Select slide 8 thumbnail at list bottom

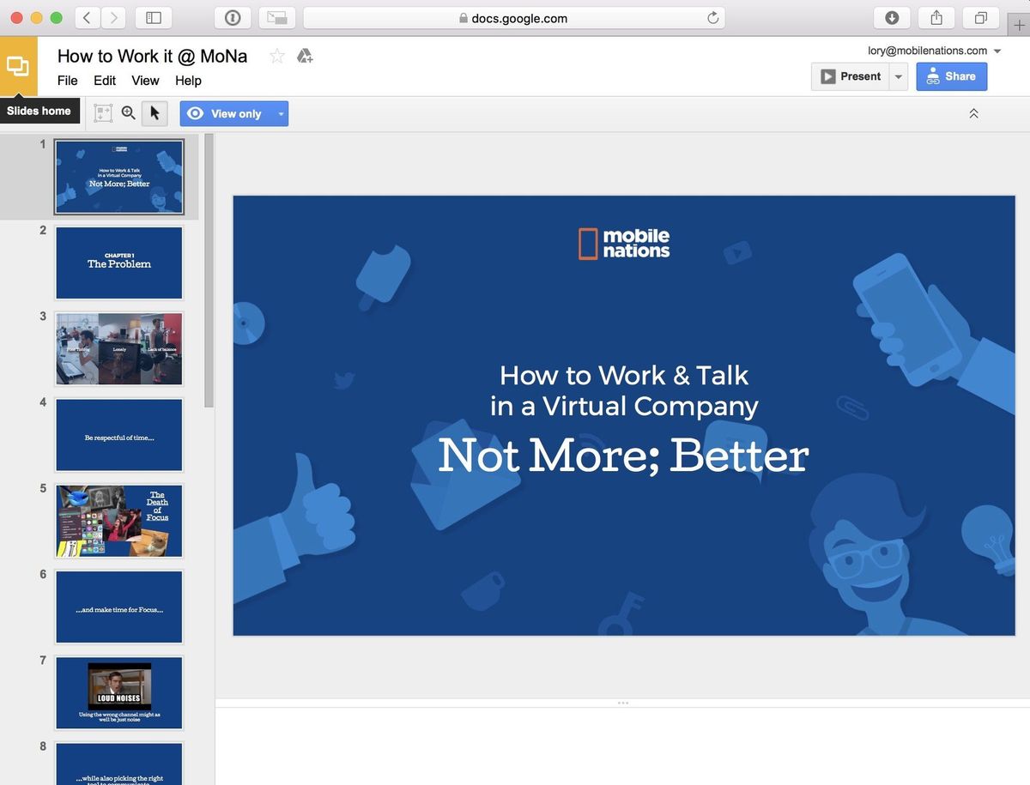119,764
